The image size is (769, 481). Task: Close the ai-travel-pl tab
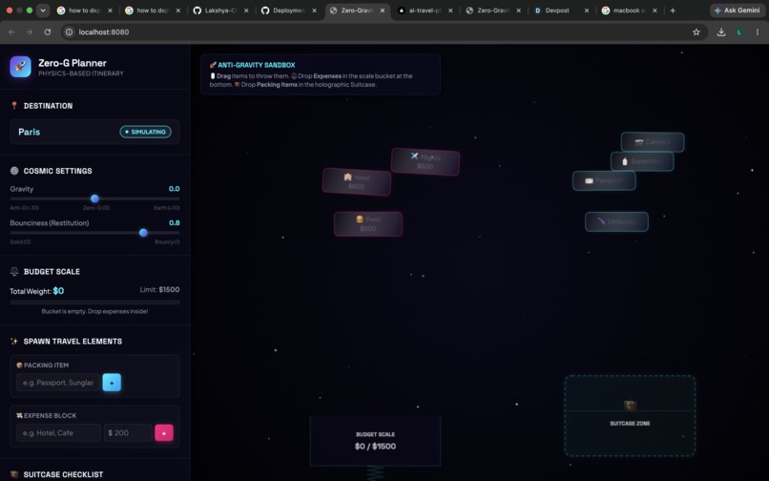pos(450,10)
